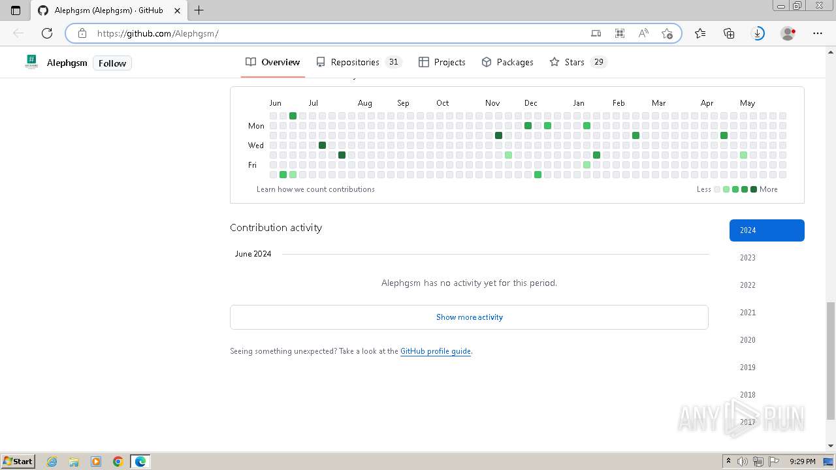
Task: Open the Stars tab
Action: (578, 62)
